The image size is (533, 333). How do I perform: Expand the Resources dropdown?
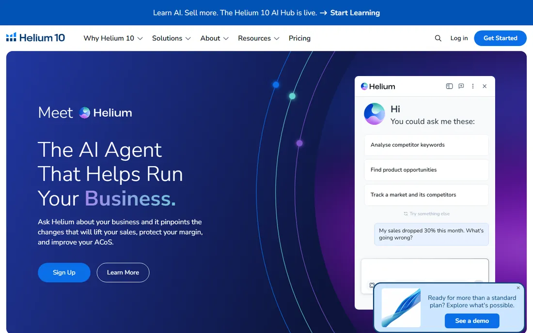pyautogui.click(x=258, y=38)
